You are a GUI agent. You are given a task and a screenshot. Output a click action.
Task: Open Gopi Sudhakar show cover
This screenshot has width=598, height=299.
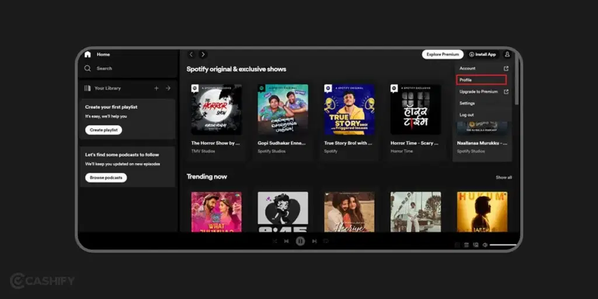click(x=283, y=109)
